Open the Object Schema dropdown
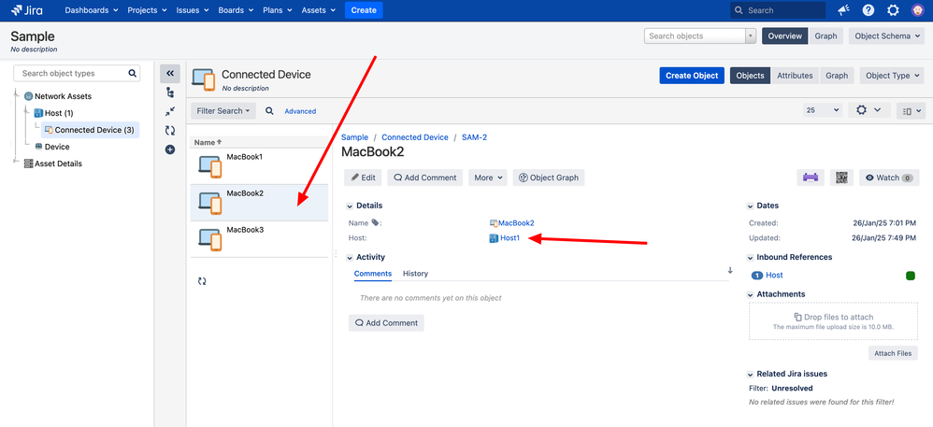Viewport: 933px width, 427px height. 886,36
